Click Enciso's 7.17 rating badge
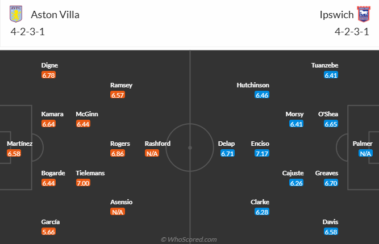379x244 pixels. pos(262,154)
